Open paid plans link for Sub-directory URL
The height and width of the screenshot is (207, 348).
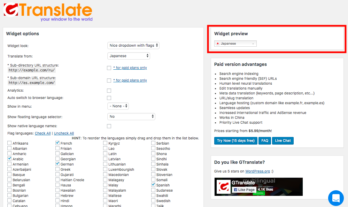coord(130,68)
